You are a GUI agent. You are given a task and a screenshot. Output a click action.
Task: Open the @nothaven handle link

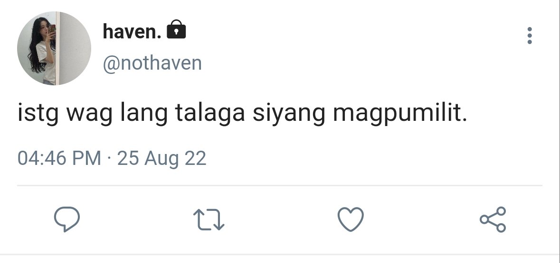click(152, 63)
